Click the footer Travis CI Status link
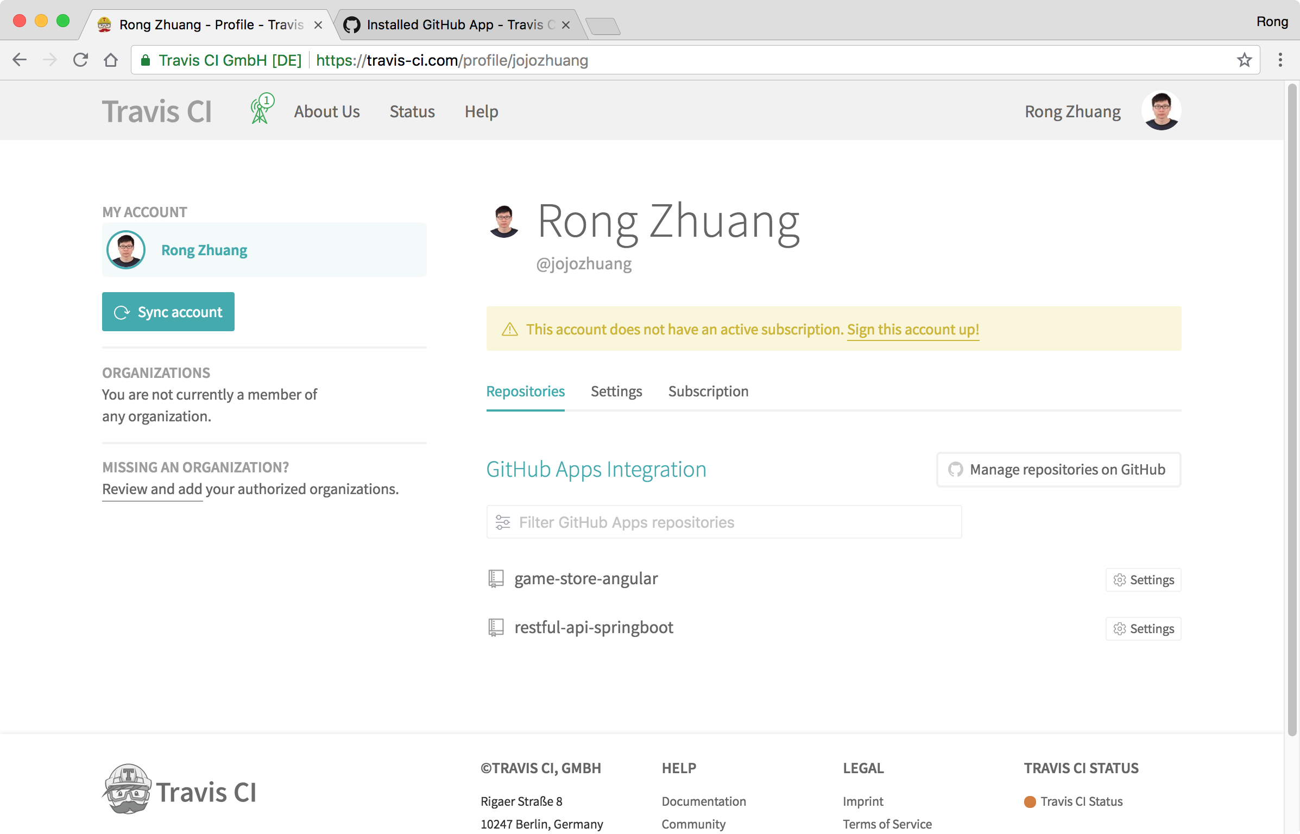 point(1081,801)
